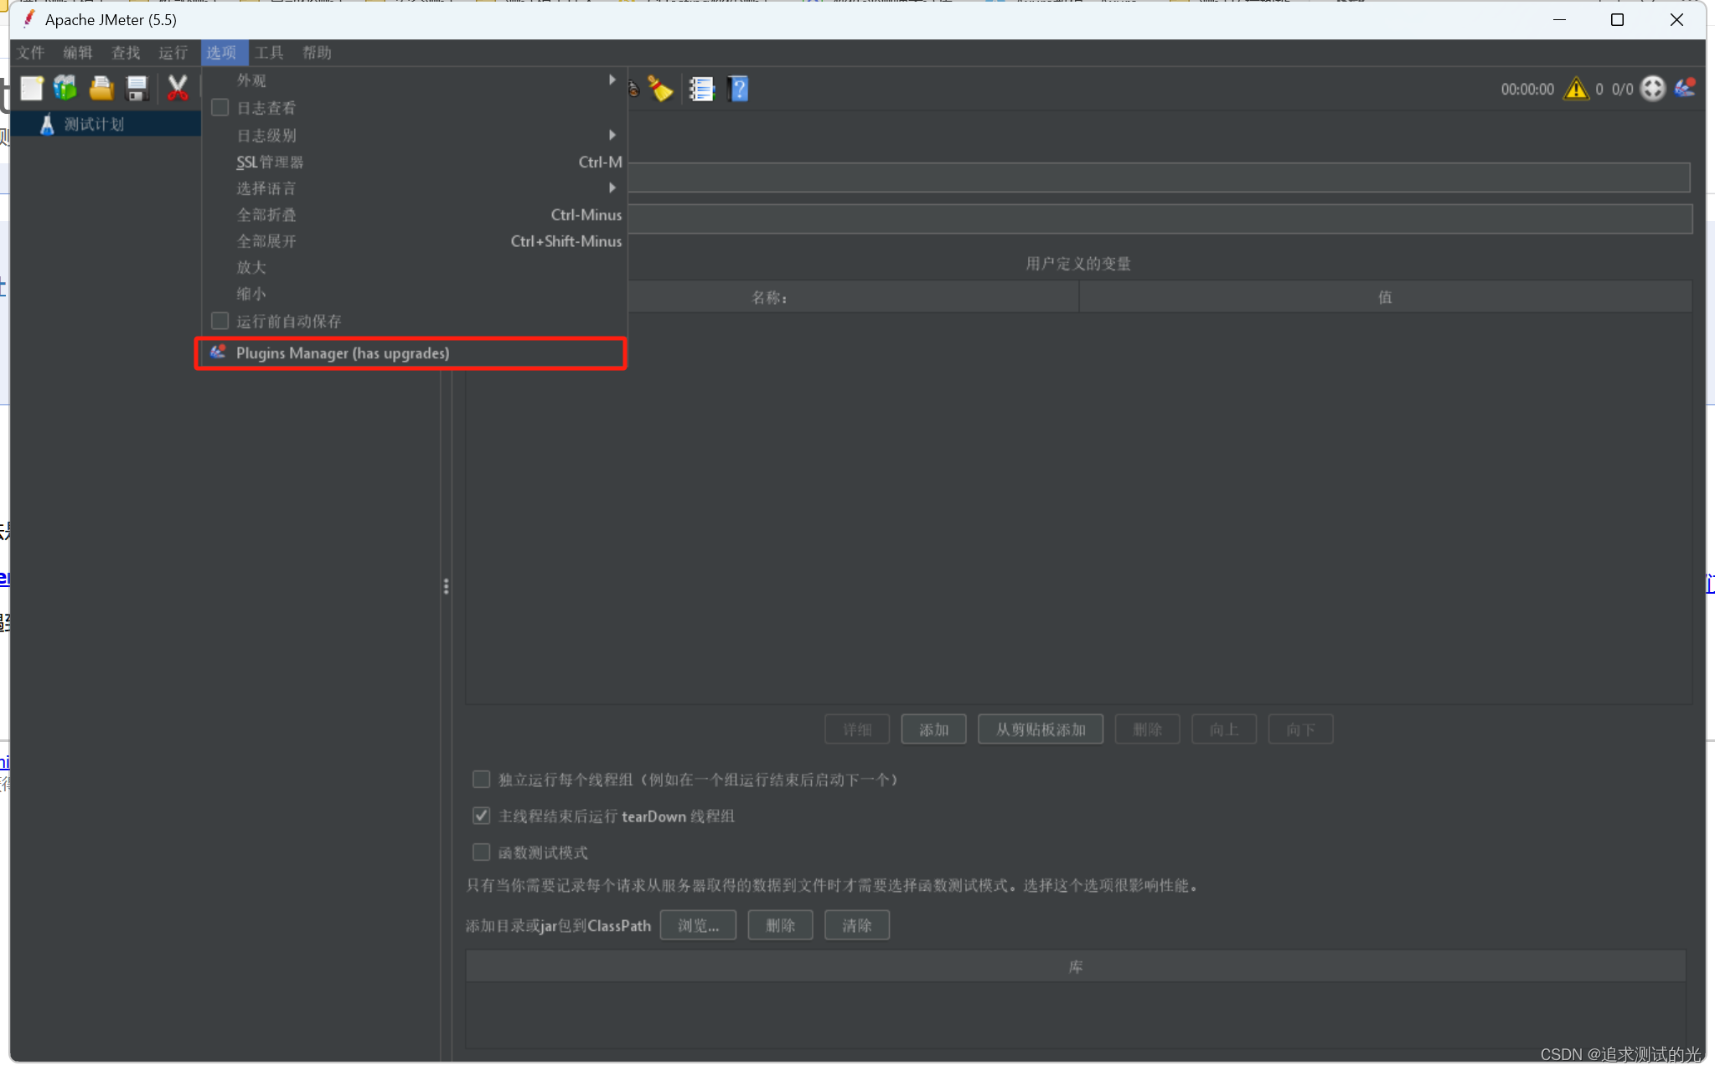Click the 添加 button under variables table
1715x1071 pixels.
pos(933,729)
